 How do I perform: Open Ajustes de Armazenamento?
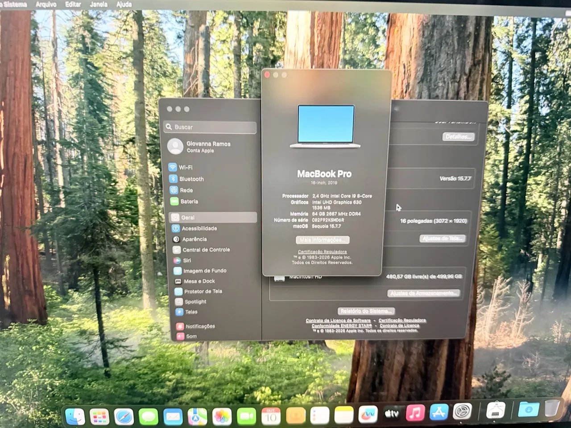pos(424,293)
